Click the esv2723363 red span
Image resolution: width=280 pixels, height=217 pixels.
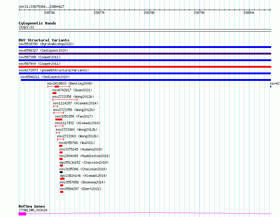[60, 139]
